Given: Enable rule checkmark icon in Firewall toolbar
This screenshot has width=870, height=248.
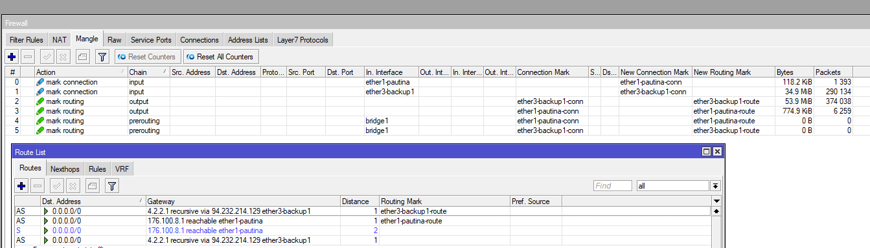Looking at the screenshot, I should click(47, 57).
